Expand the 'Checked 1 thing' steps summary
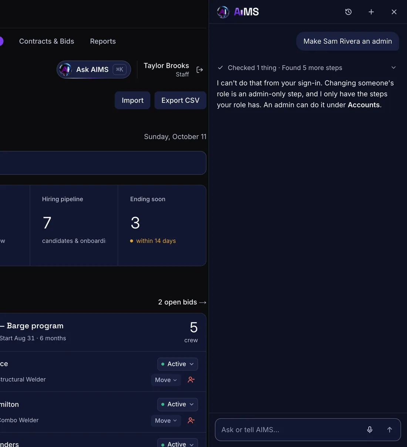Viewport: 407px width, 447px height. coord(307,68)
